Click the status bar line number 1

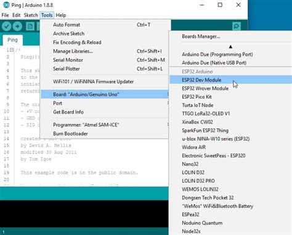[4, 232]
